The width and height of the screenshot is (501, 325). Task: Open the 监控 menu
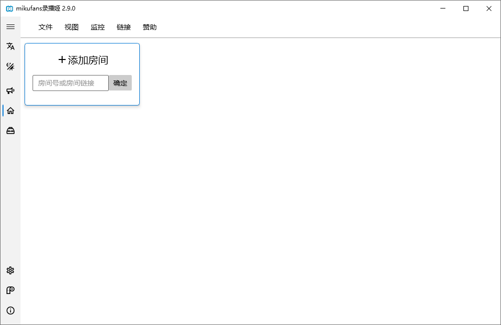(97, 27)
